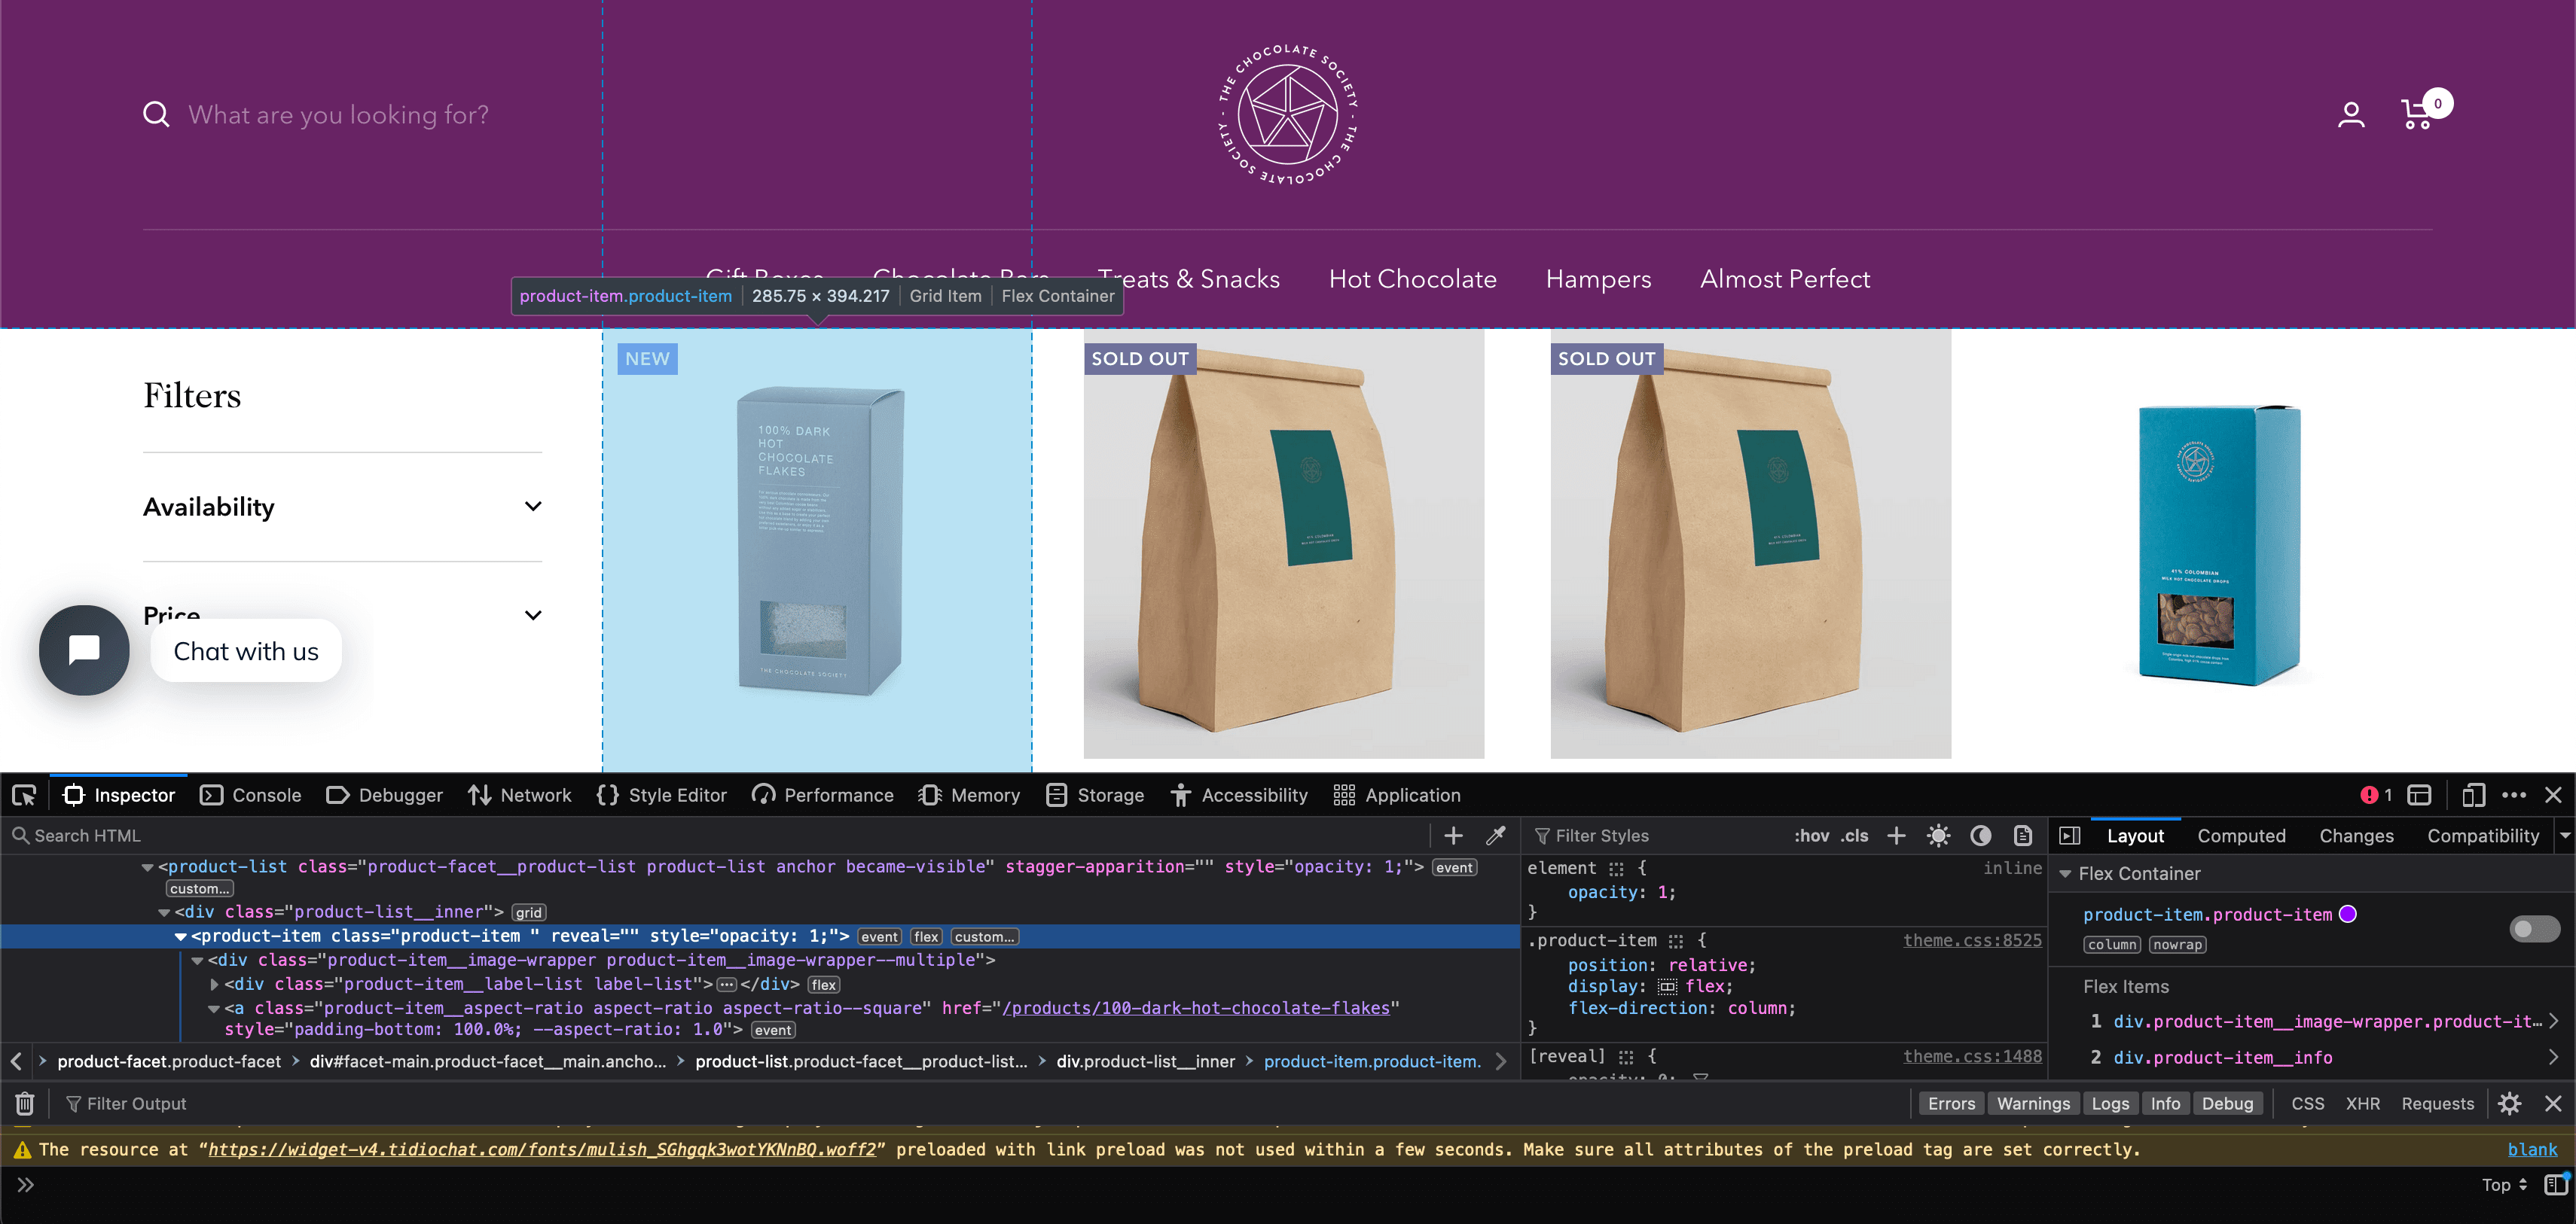Expand the Price filter section
The width and height of the screenshot is (2576, 1224).
tap(533, 614)
